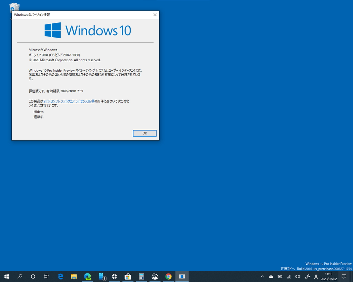Launch the Edge Dev browser
This screenshot has height=282, width=353.
87,276
